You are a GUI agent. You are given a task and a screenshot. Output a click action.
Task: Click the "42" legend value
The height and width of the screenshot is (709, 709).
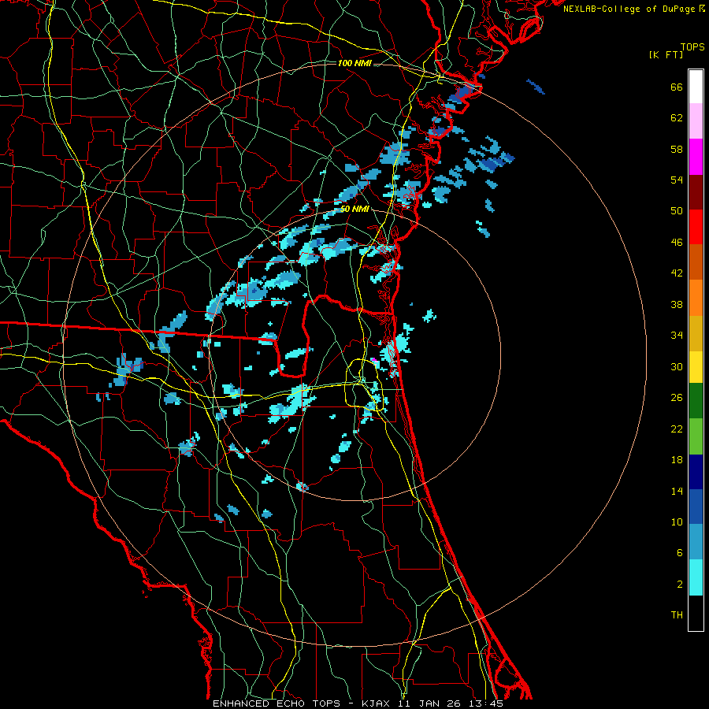677,273
